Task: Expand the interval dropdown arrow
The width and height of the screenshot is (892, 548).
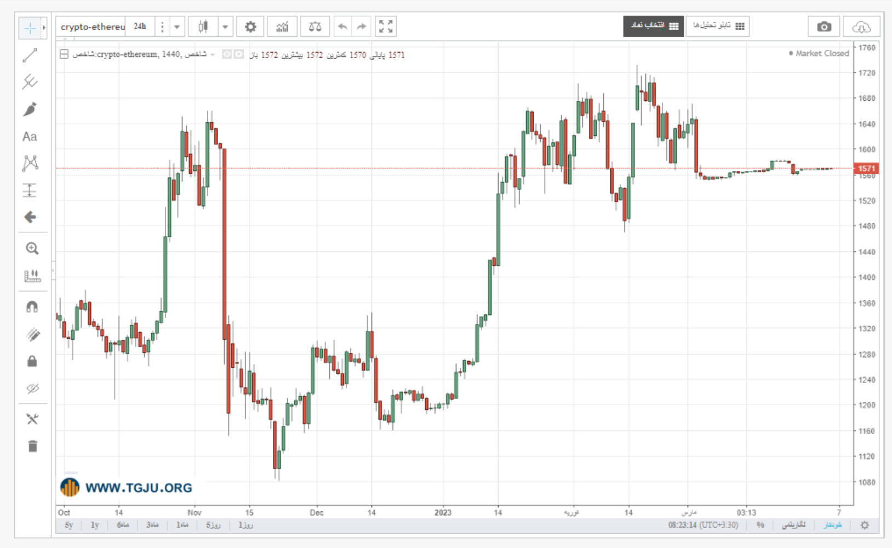Action: [x=176, y=26]
